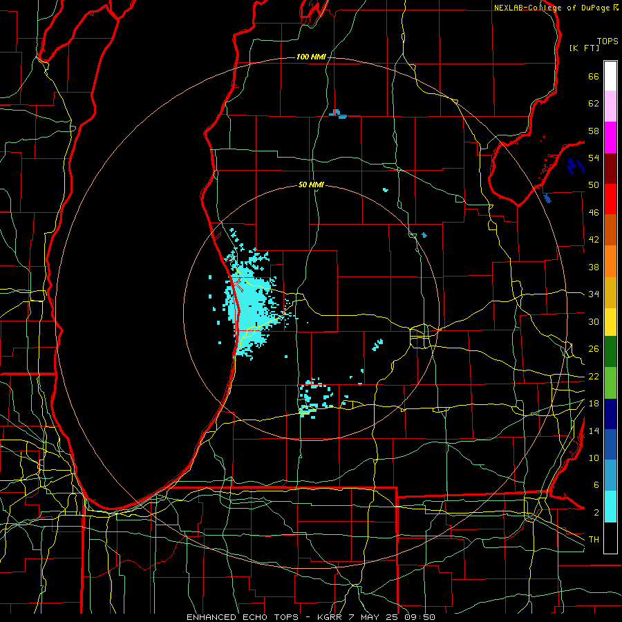Image resolution: width=622 pixels, height=622 pixels.
Task: Click the "2" legend value
Action: (x=596, y=513)
